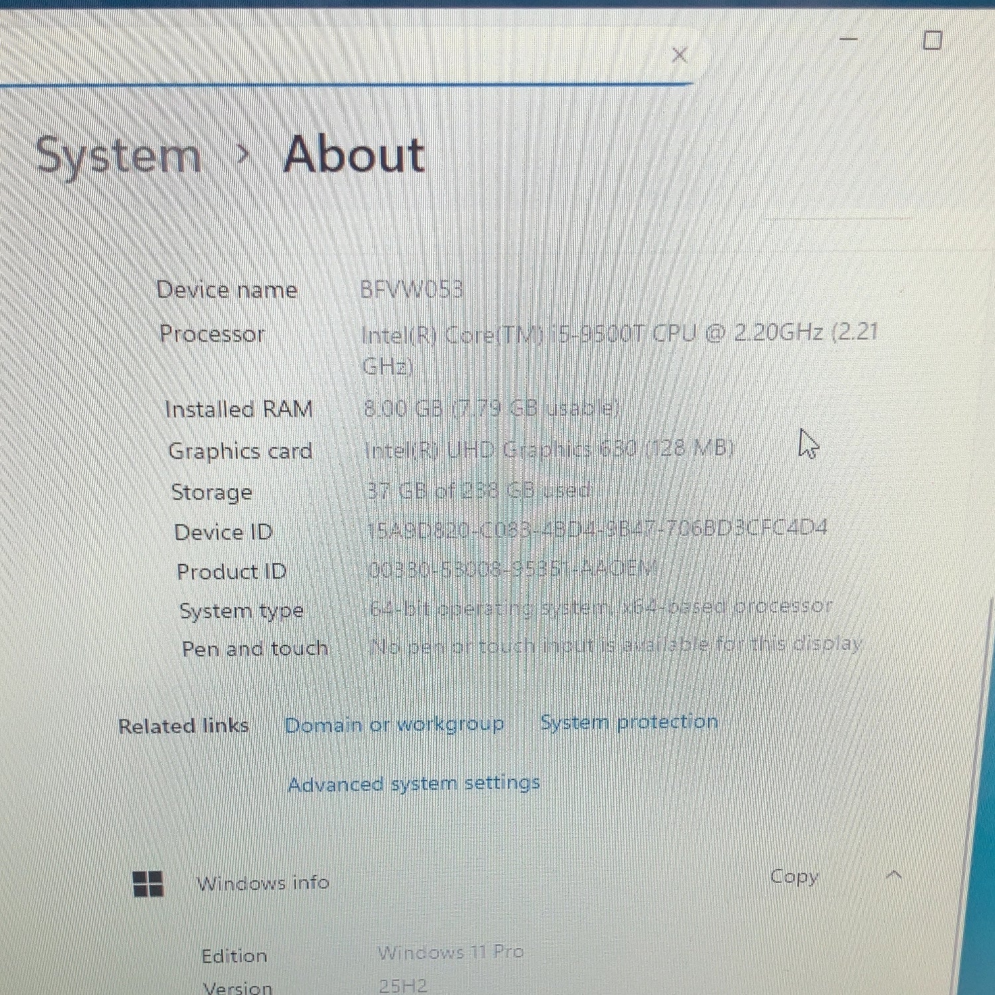The image size is (995, 995).
Task: Select the Product ID label
Action: [232, 571]
